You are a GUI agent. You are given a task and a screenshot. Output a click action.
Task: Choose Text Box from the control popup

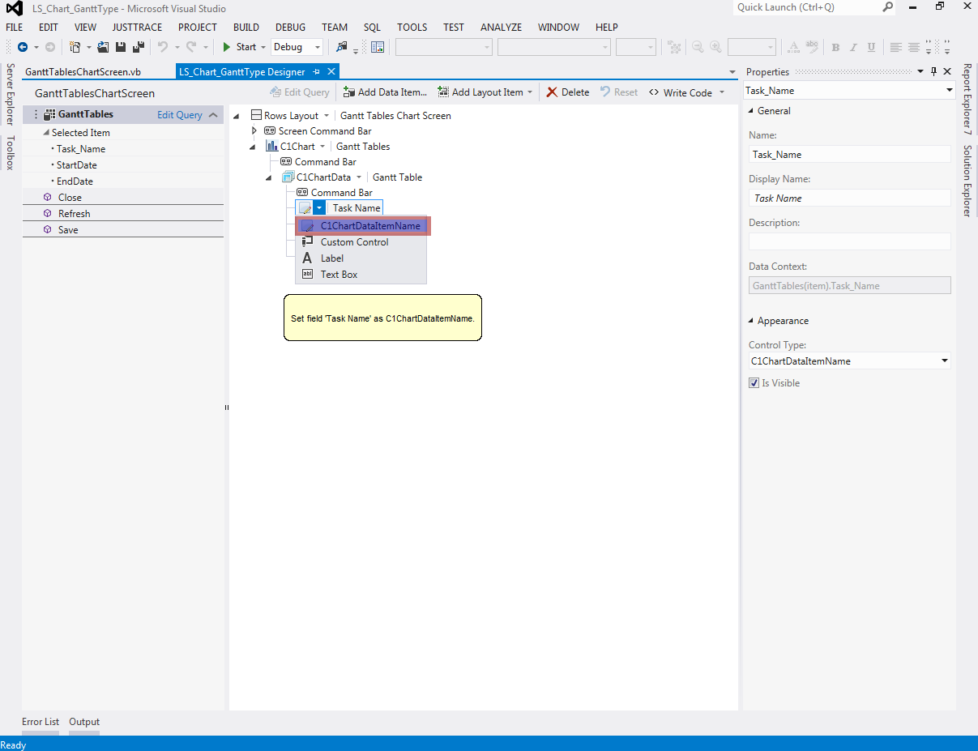(x=361, y=275)
